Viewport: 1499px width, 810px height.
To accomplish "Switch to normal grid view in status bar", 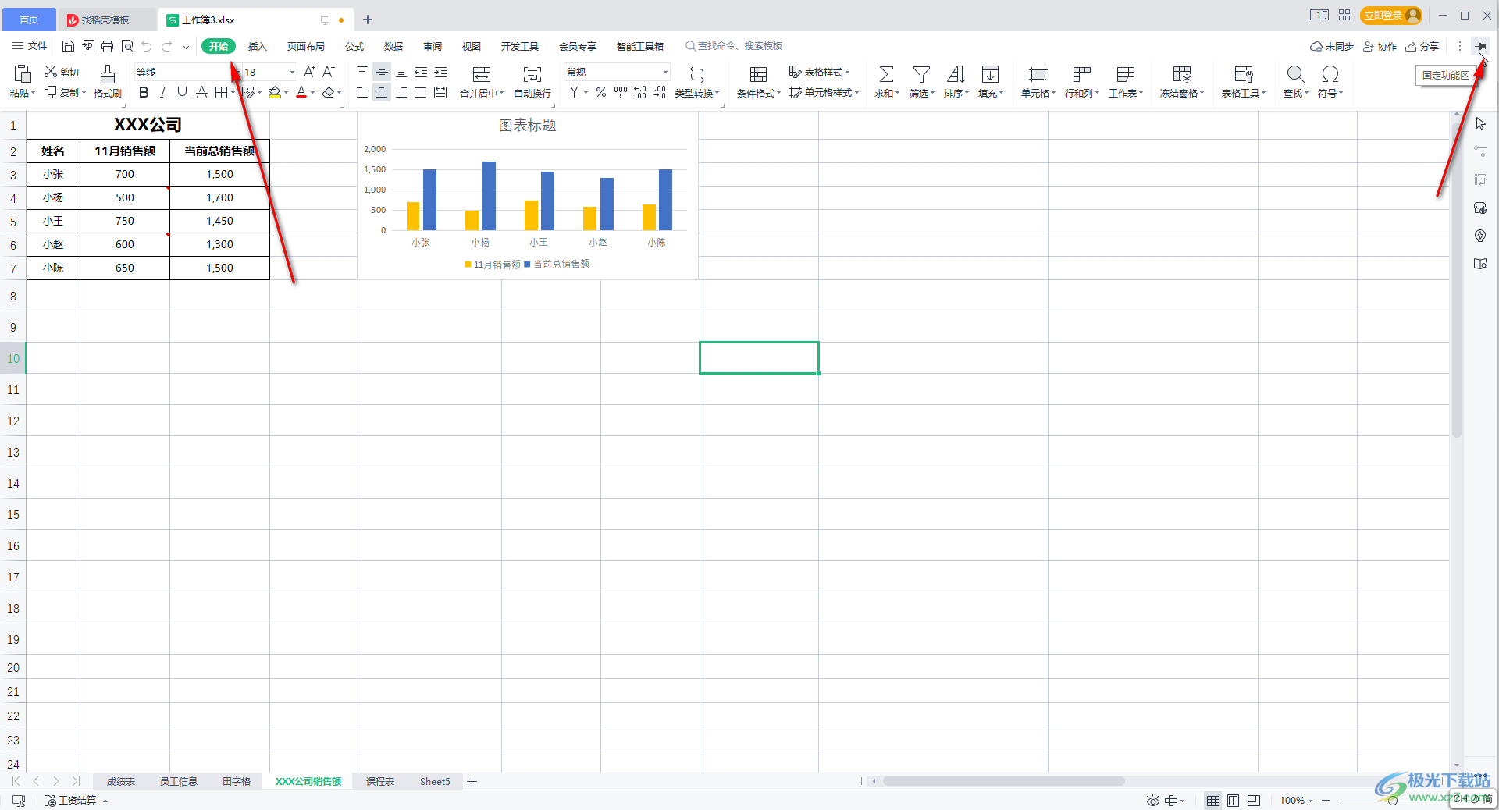I will point(1213,801).
